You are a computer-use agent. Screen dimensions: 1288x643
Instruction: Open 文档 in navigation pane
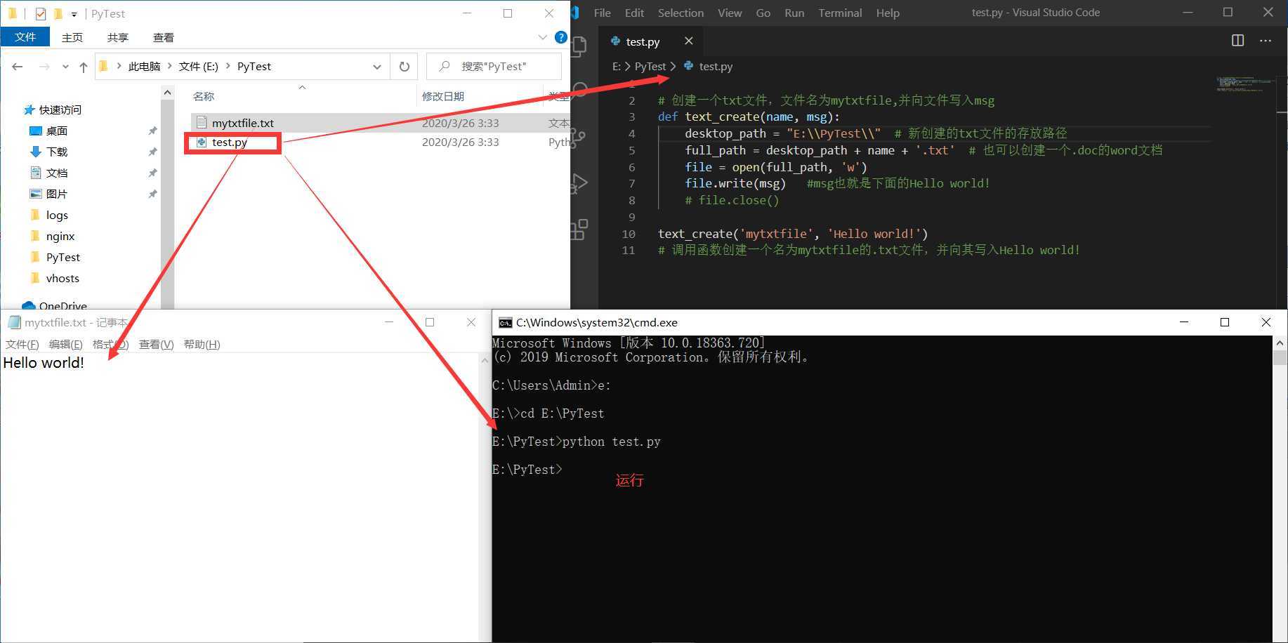click(56, 173)
